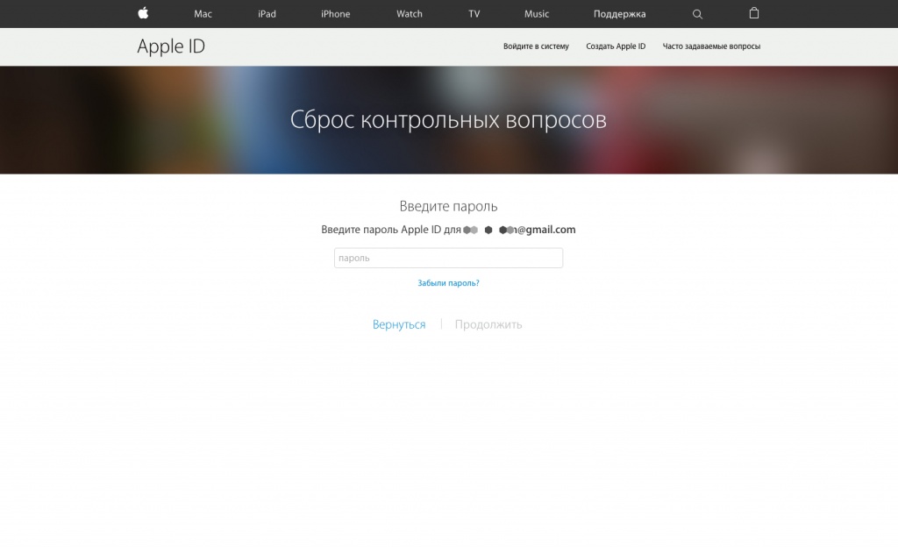
Task: Click the Apple ID title link
Action: click(x=171, y=46)
